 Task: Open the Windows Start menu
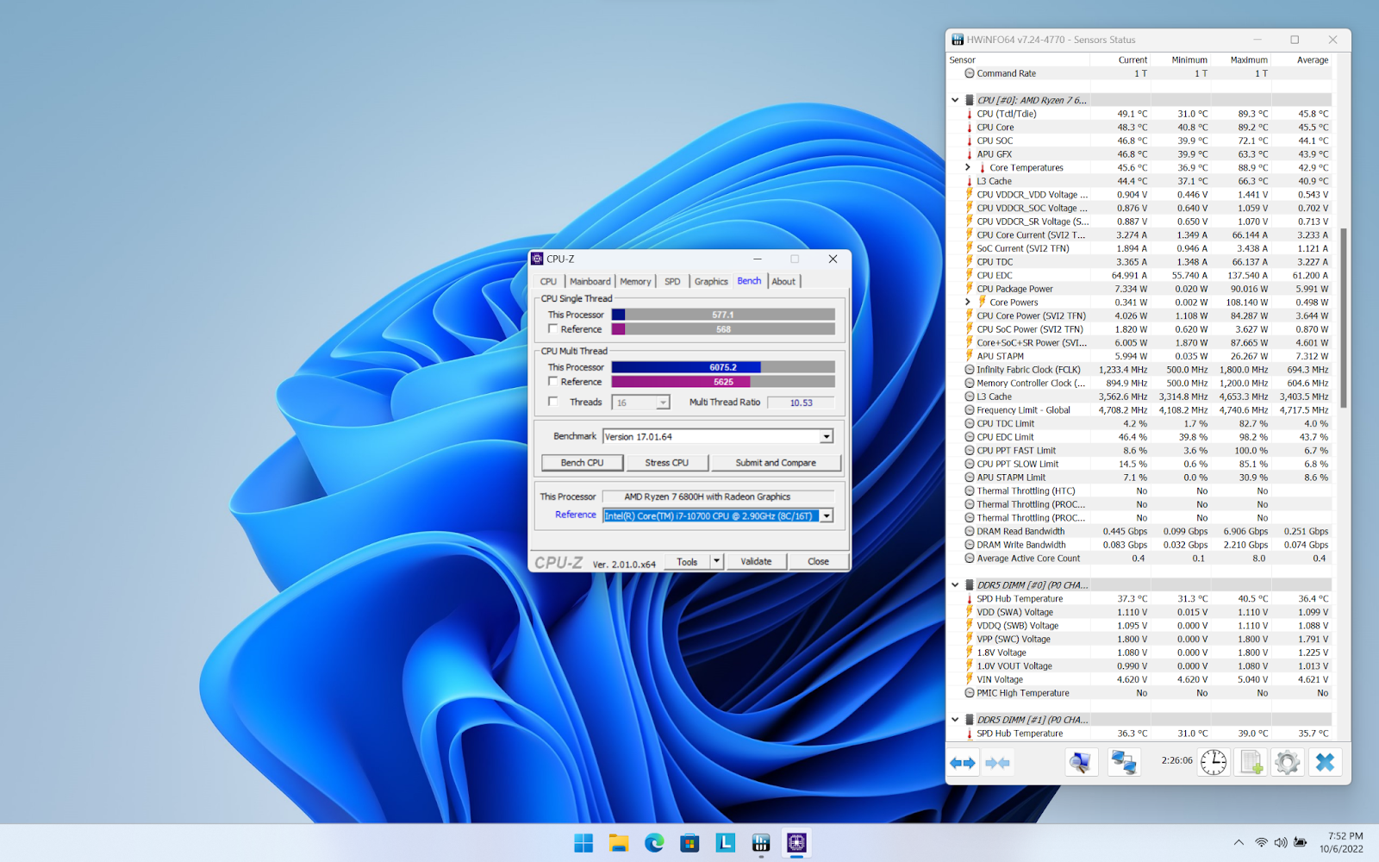(583, 843)
